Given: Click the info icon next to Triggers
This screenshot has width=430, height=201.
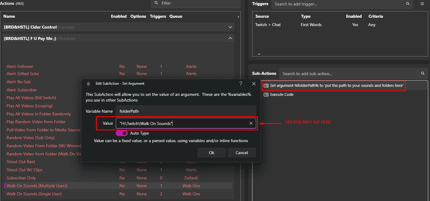Looking at the screenshot, I should [422, 4].
